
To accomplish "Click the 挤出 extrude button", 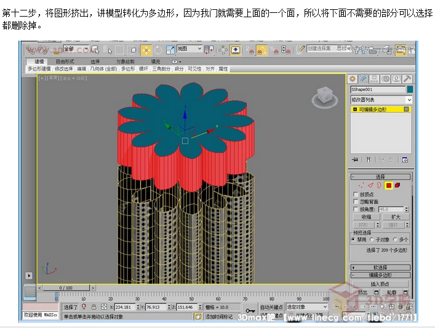I will [362, 292].
